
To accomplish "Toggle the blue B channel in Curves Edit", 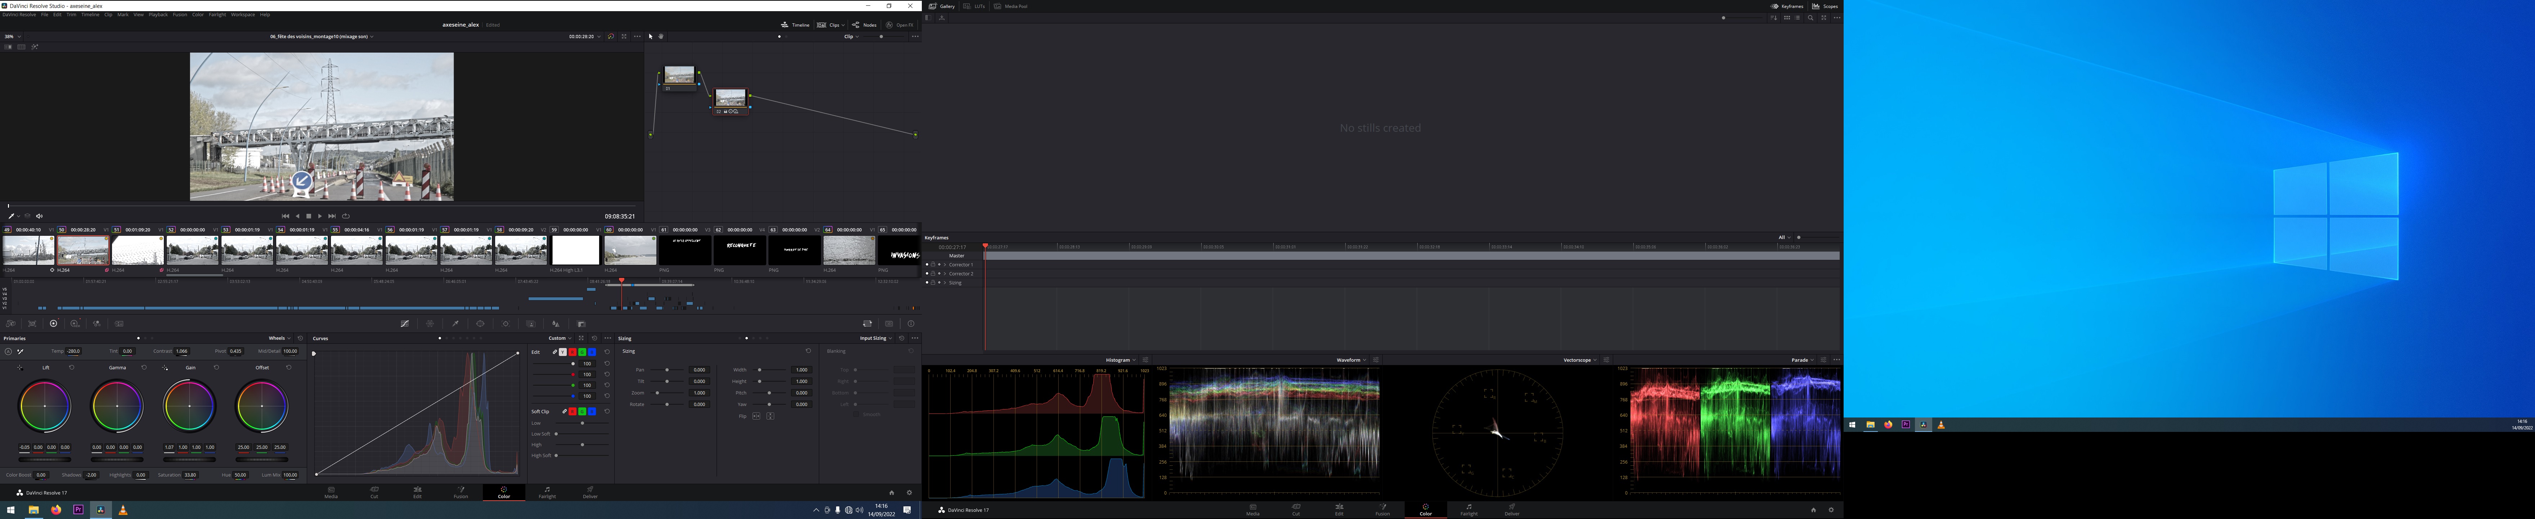I will [x=592, y=352].
